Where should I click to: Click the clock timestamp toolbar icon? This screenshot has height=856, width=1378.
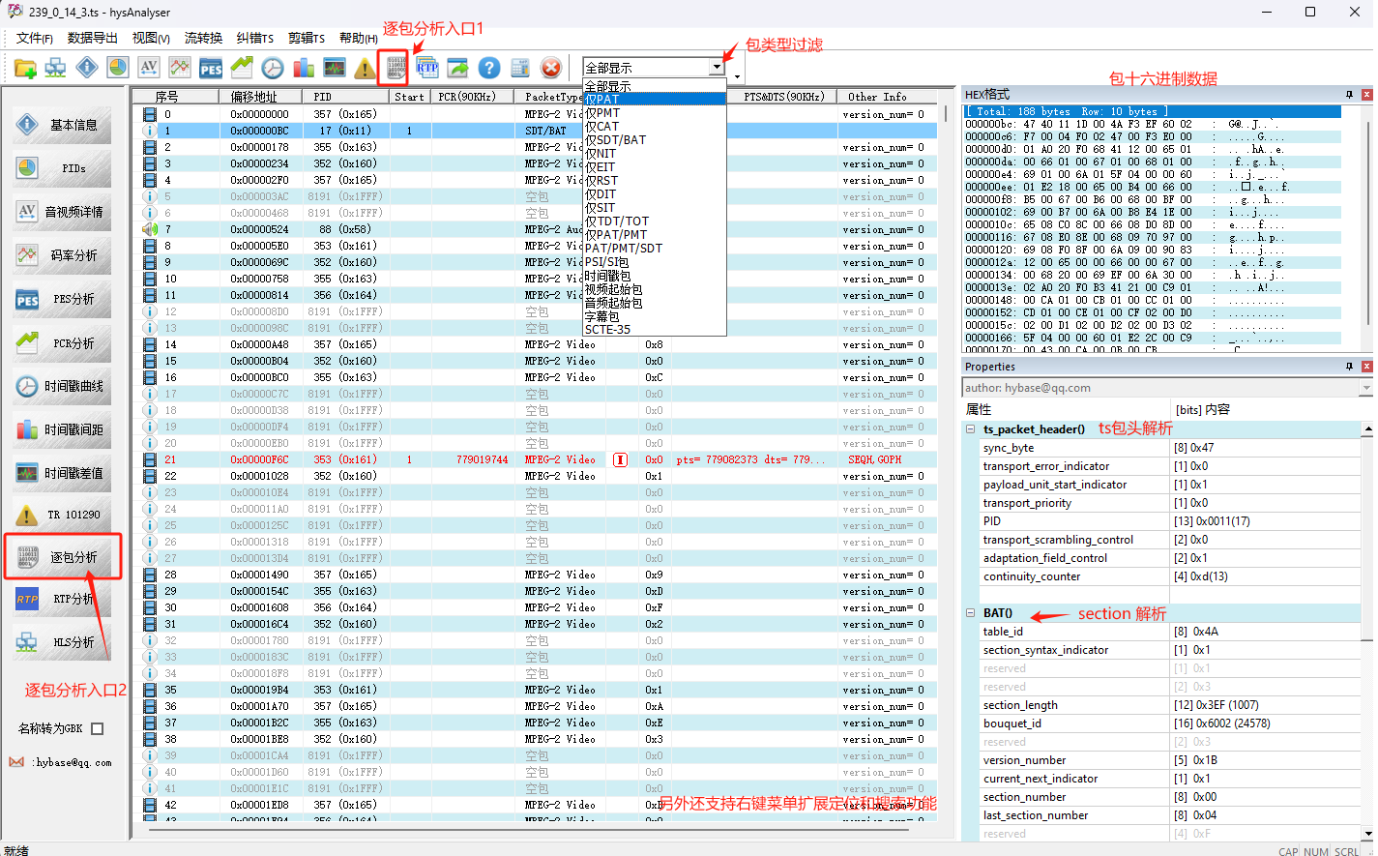(x=273, y=68)
